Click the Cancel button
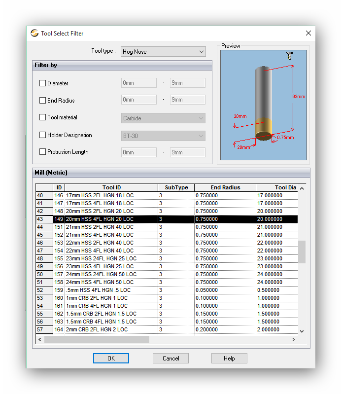Viewport: 341px width, 394px height. tap(170, 358)
